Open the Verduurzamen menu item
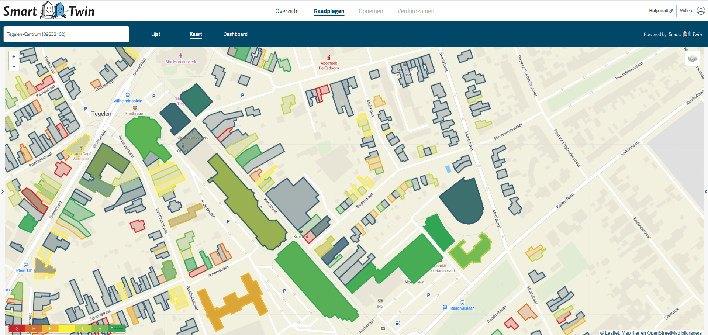 coord(415,11)
